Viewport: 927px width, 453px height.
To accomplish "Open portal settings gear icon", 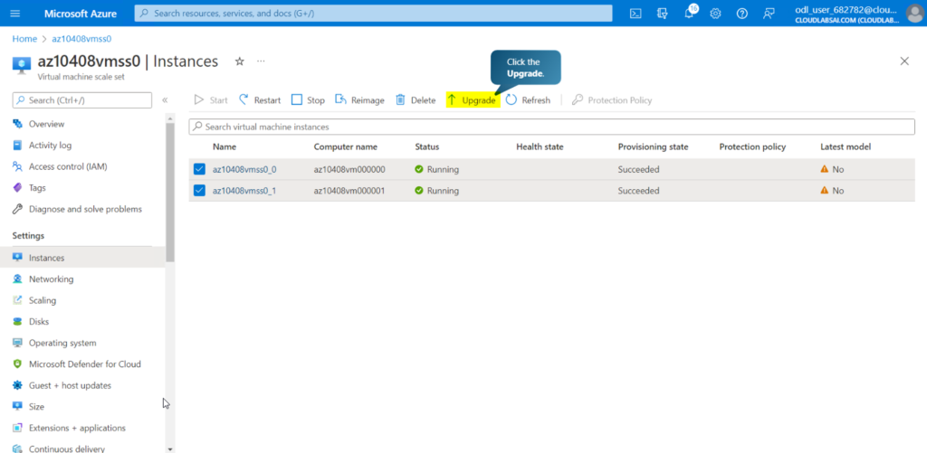I will [x=715, y=14].
